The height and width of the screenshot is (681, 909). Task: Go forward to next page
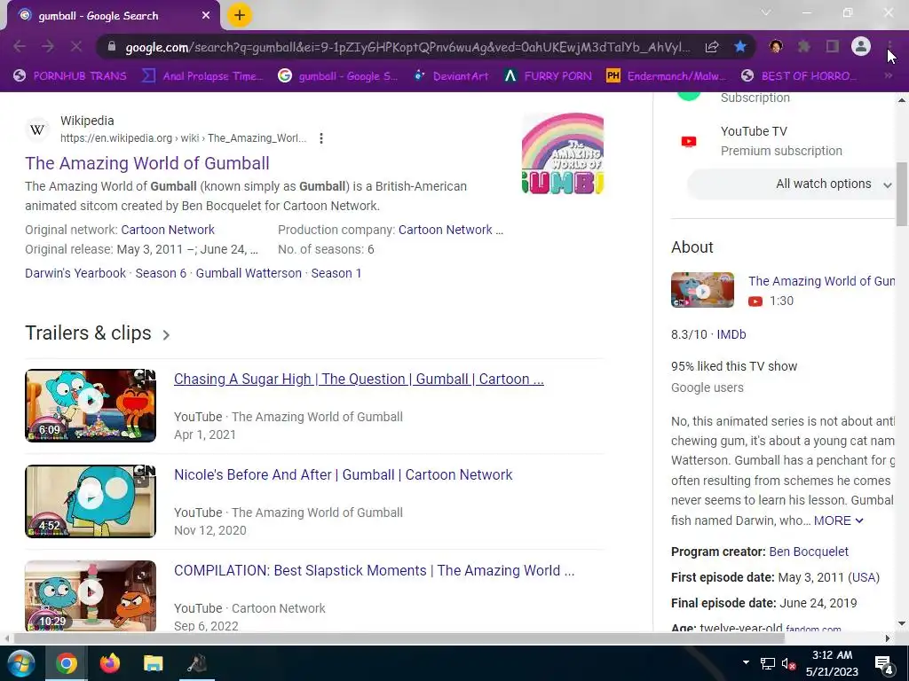pos(48,46)
